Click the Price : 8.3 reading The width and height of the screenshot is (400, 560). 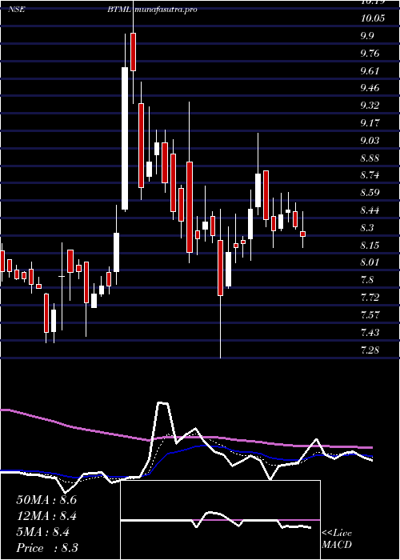click(x=47, y=548)
